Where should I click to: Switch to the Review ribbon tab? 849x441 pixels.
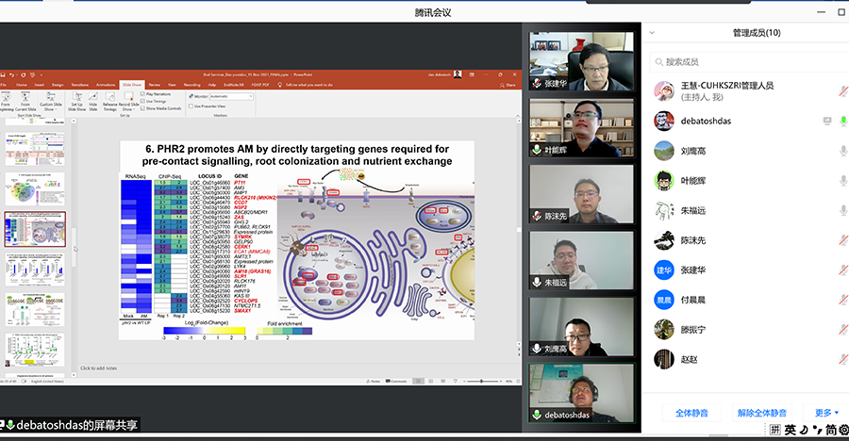155,84
